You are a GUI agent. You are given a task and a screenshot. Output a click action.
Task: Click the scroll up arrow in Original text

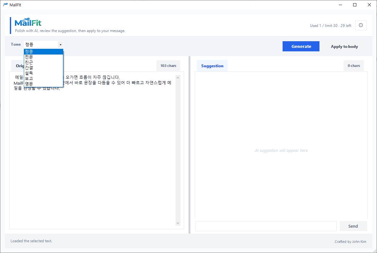(178, 78)
